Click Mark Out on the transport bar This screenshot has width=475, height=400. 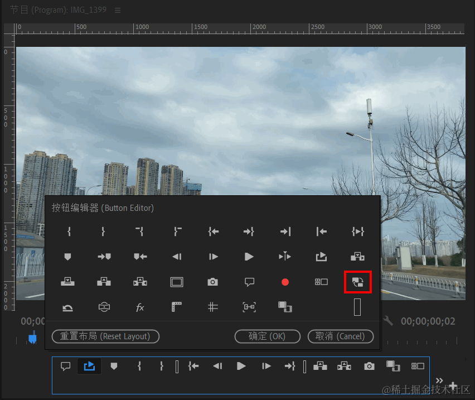pos(162,366)
